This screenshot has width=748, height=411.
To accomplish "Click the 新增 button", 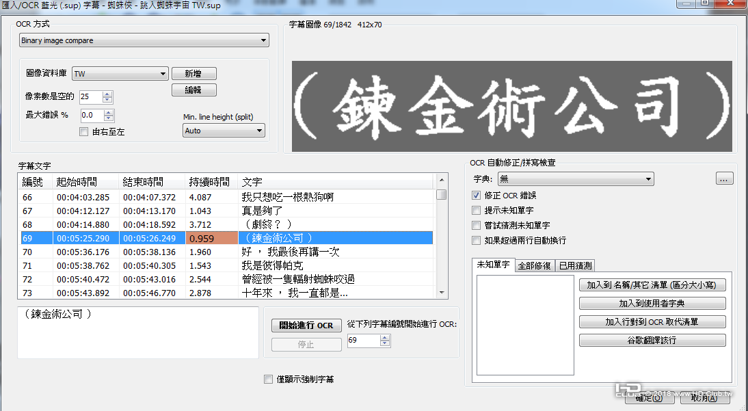I will (193, 73).
